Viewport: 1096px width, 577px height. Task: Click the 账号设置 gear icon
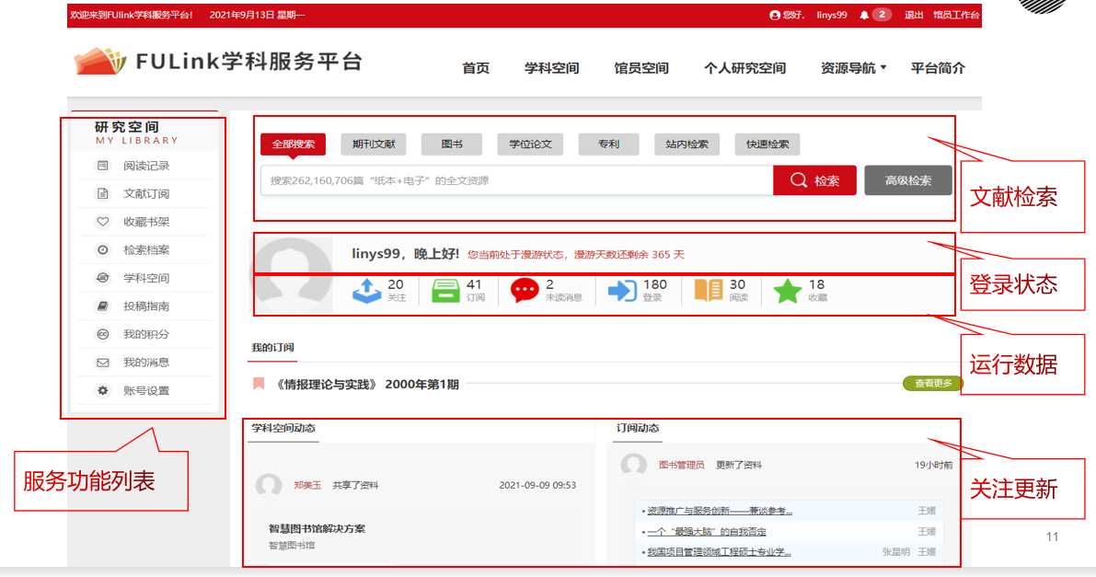[x=103, y=390]
